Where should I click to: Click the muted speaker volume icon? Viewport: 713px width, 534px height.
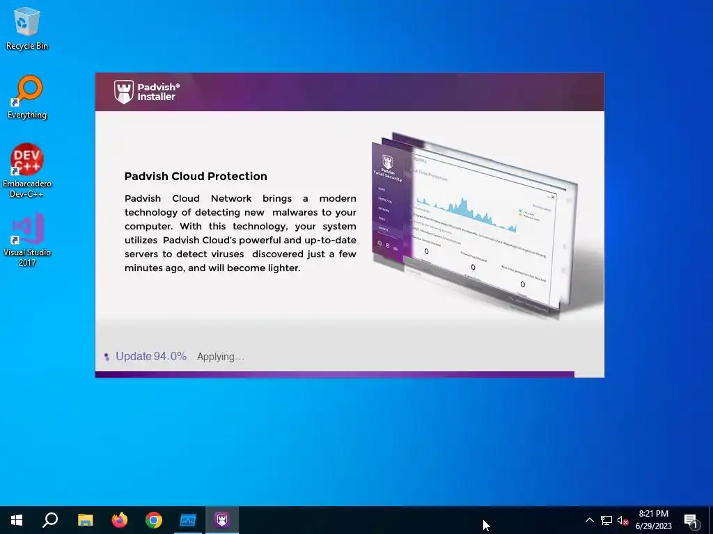622,520
